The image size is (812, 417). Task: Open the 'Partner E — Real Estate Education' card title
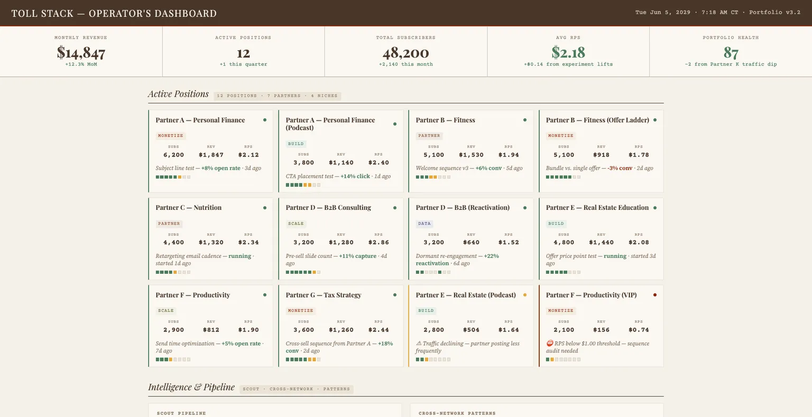597,208
